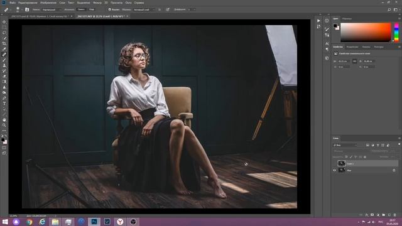Open the layer kind filter dropdown
This screenshot has height=226, width=402.
click(x=345, y=145)
